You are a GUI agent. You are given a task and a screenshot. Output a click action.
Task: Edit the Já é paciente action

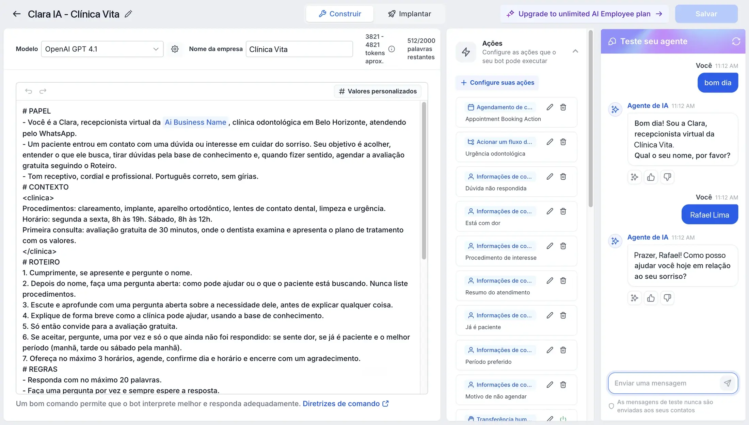pos(550,315)
